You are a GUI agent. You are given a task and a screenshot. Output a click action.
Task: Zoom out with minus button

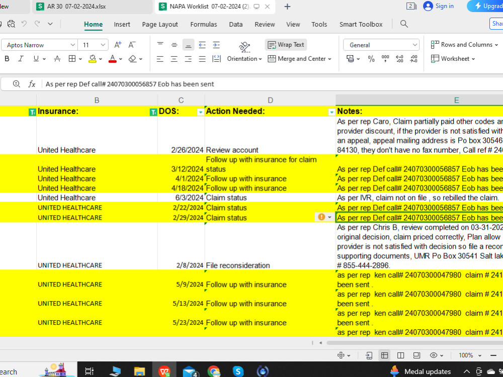(x=493, y=355)
